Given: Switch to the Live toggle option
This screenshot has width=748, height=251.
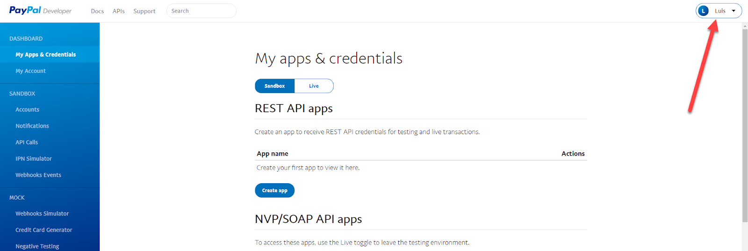Looking at the screenshot, I should (x=314, y=86).
